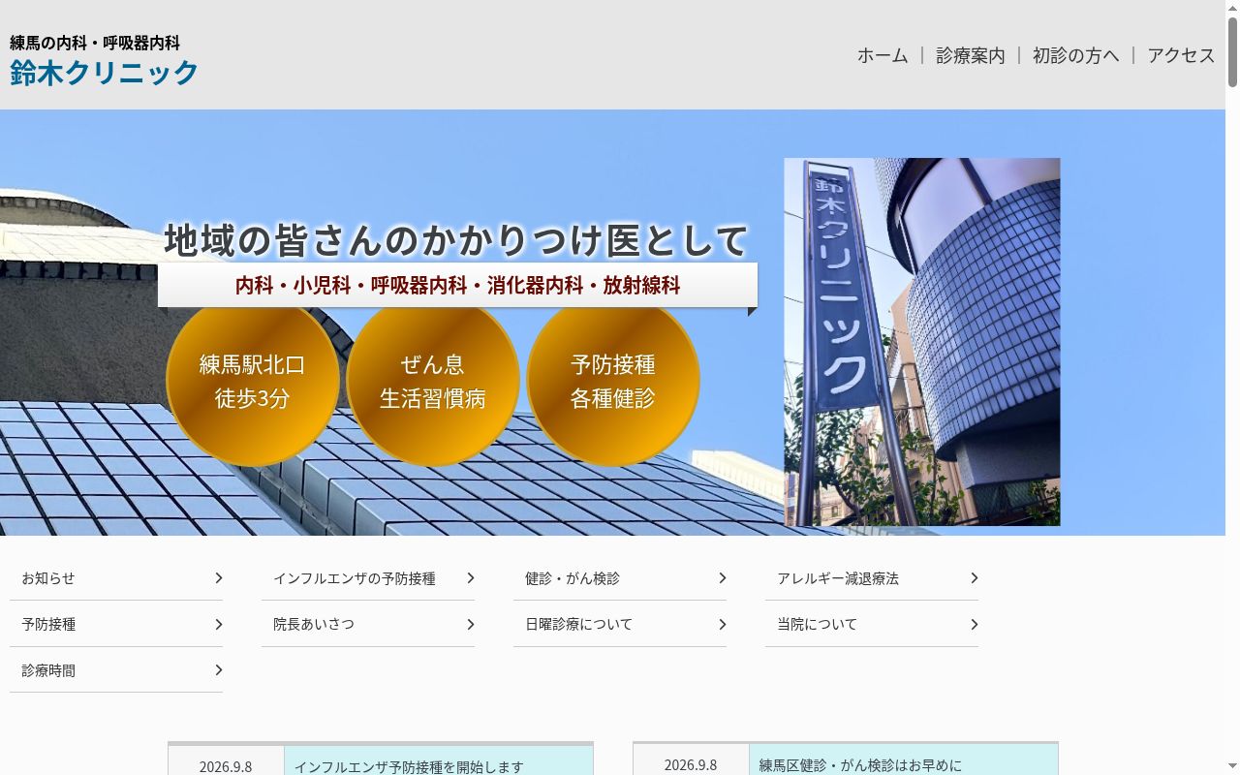This screenshot has width=1240, height=775.
Task: Click chevron beside 診療時間
Action: tap(219, 670)
